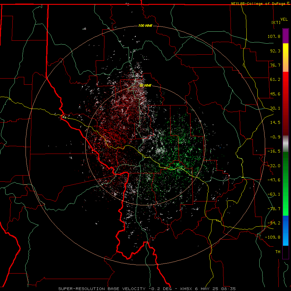
Task: Click the purple segment of the color bar
Action: click(286, 36)
